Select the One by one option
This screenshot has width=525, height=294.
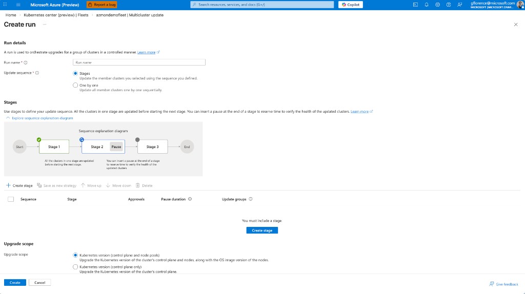pyautogui.click(x=75, y=86)
